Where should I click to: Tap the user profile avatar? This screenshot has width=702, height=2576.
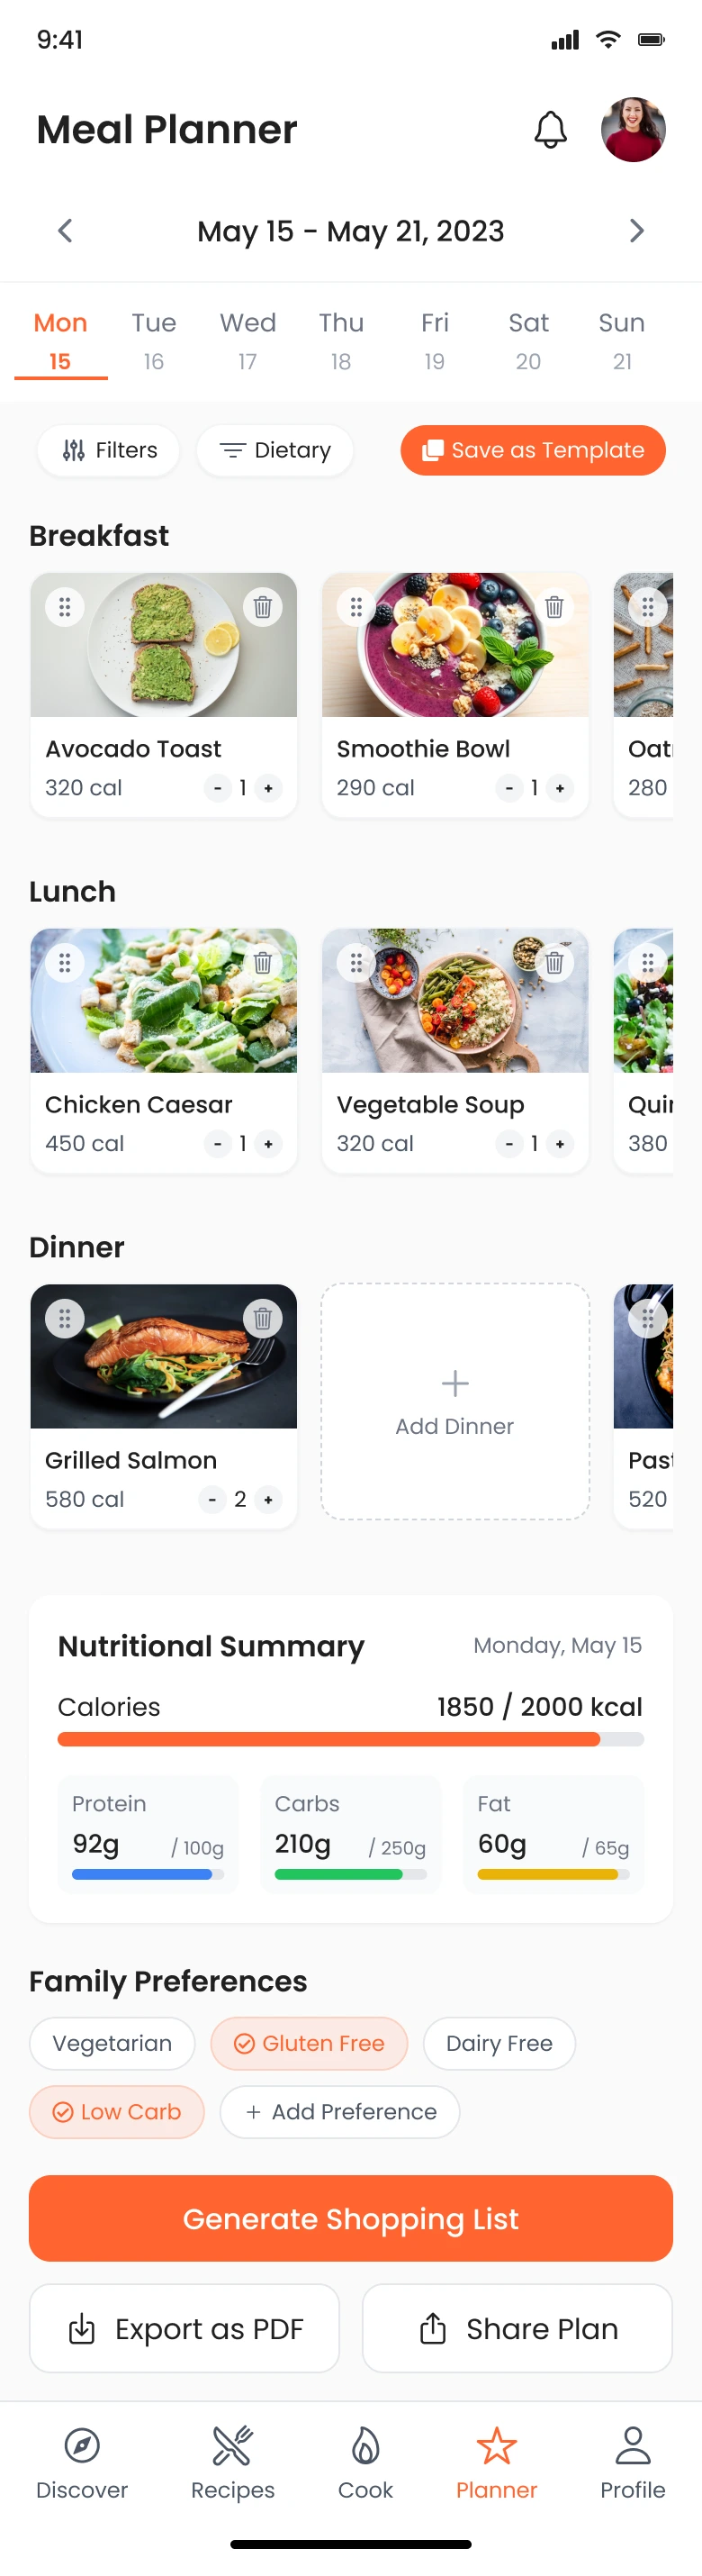[x=633, y=130]
